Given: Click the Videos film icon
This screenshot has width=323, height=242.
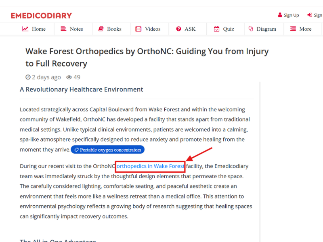Looking at the screenshot, I should (138, 29).
